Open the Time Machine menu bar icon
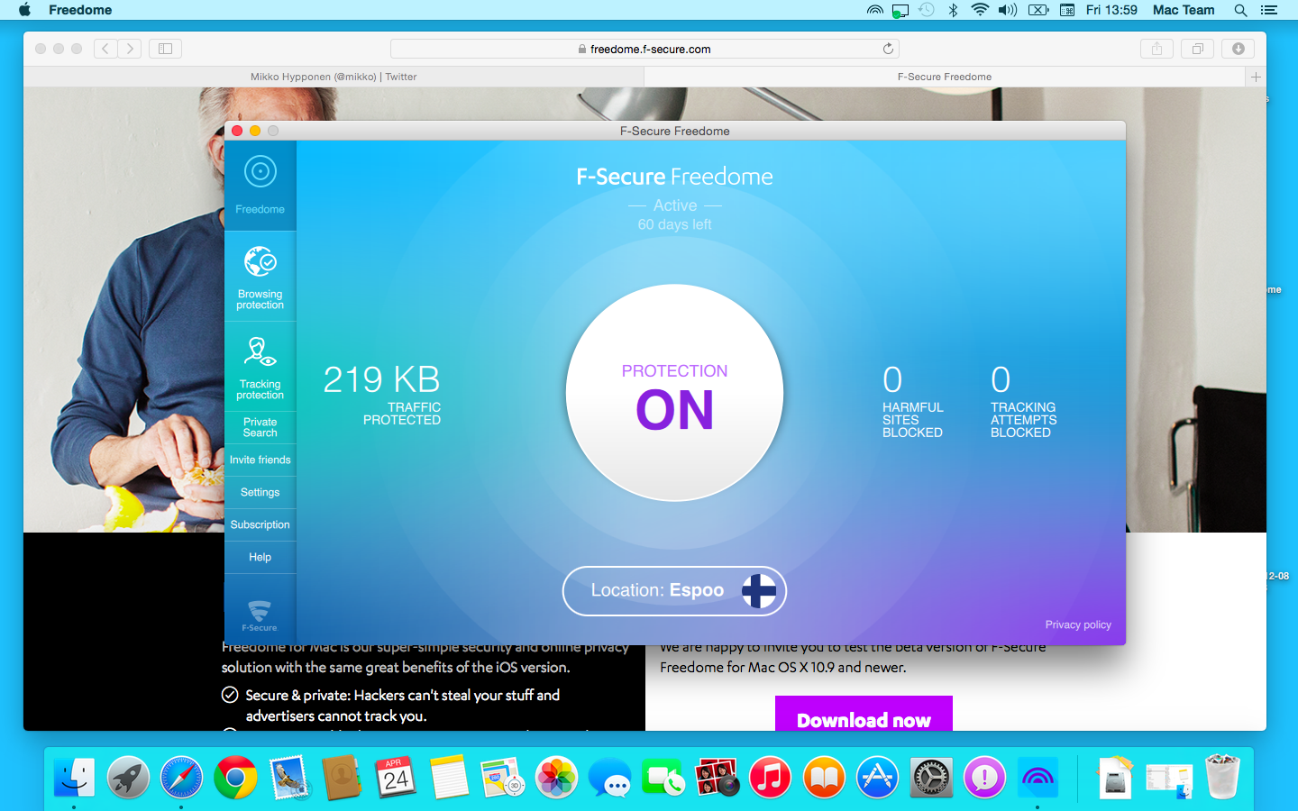The image size is (1298, 811). (x=926, y=10)
